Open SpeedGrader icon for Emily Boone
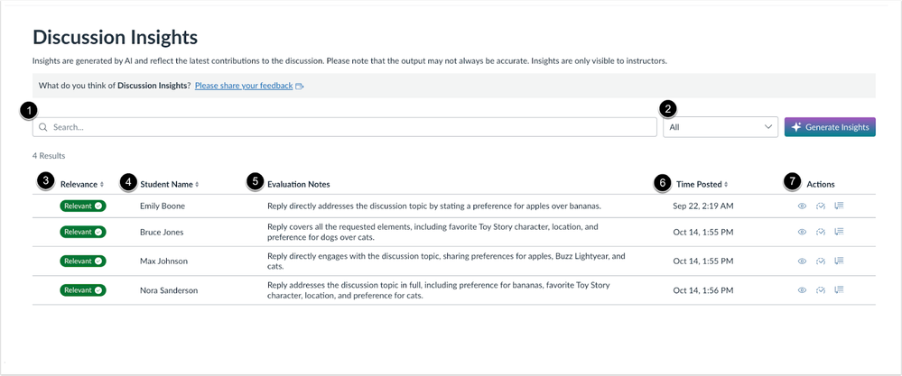902x376 pixels. pyautogui.click(x=821, y=206)
